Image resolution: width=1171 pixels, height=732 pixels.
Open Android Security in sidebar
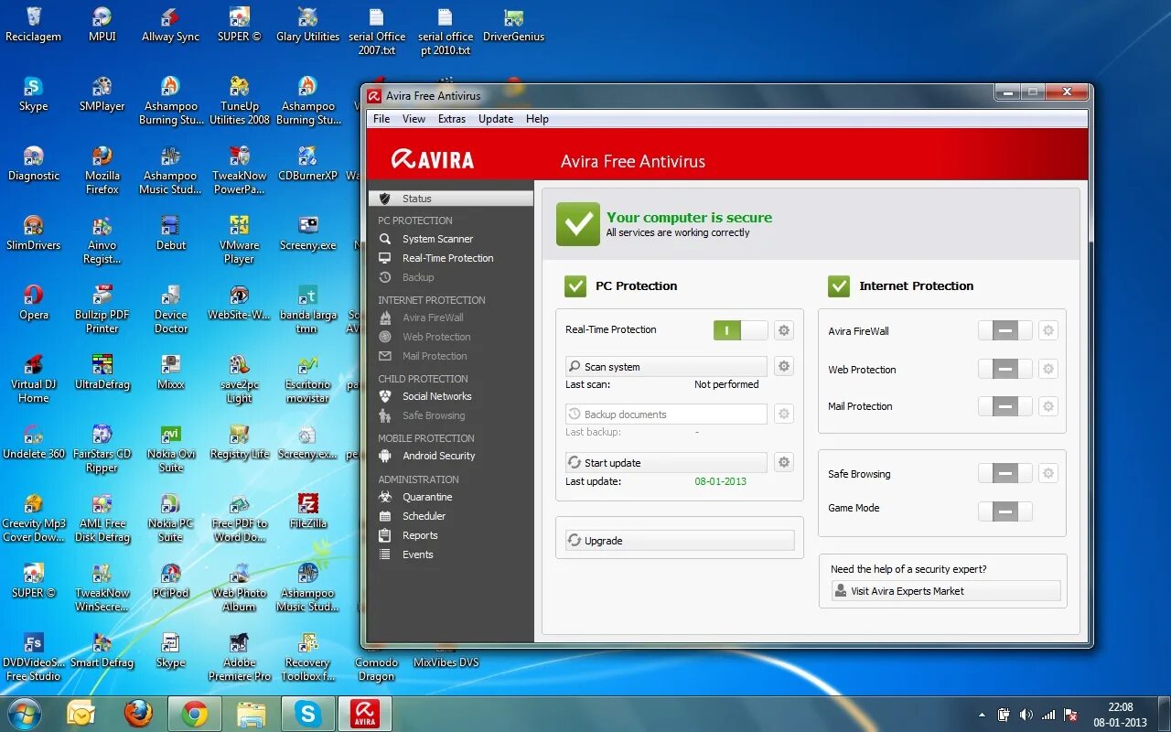tap(439, 456)
